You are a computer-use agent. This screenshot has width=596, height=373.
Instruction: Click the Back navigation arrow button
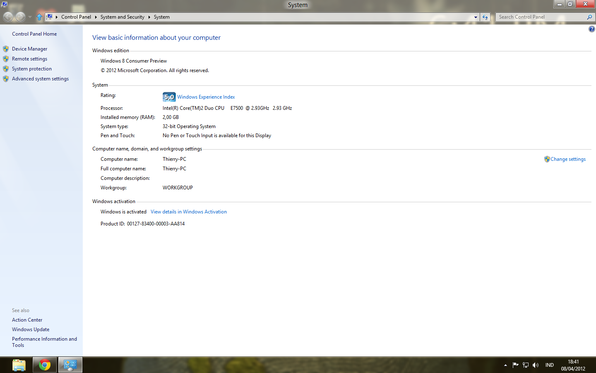pos(8,17)
